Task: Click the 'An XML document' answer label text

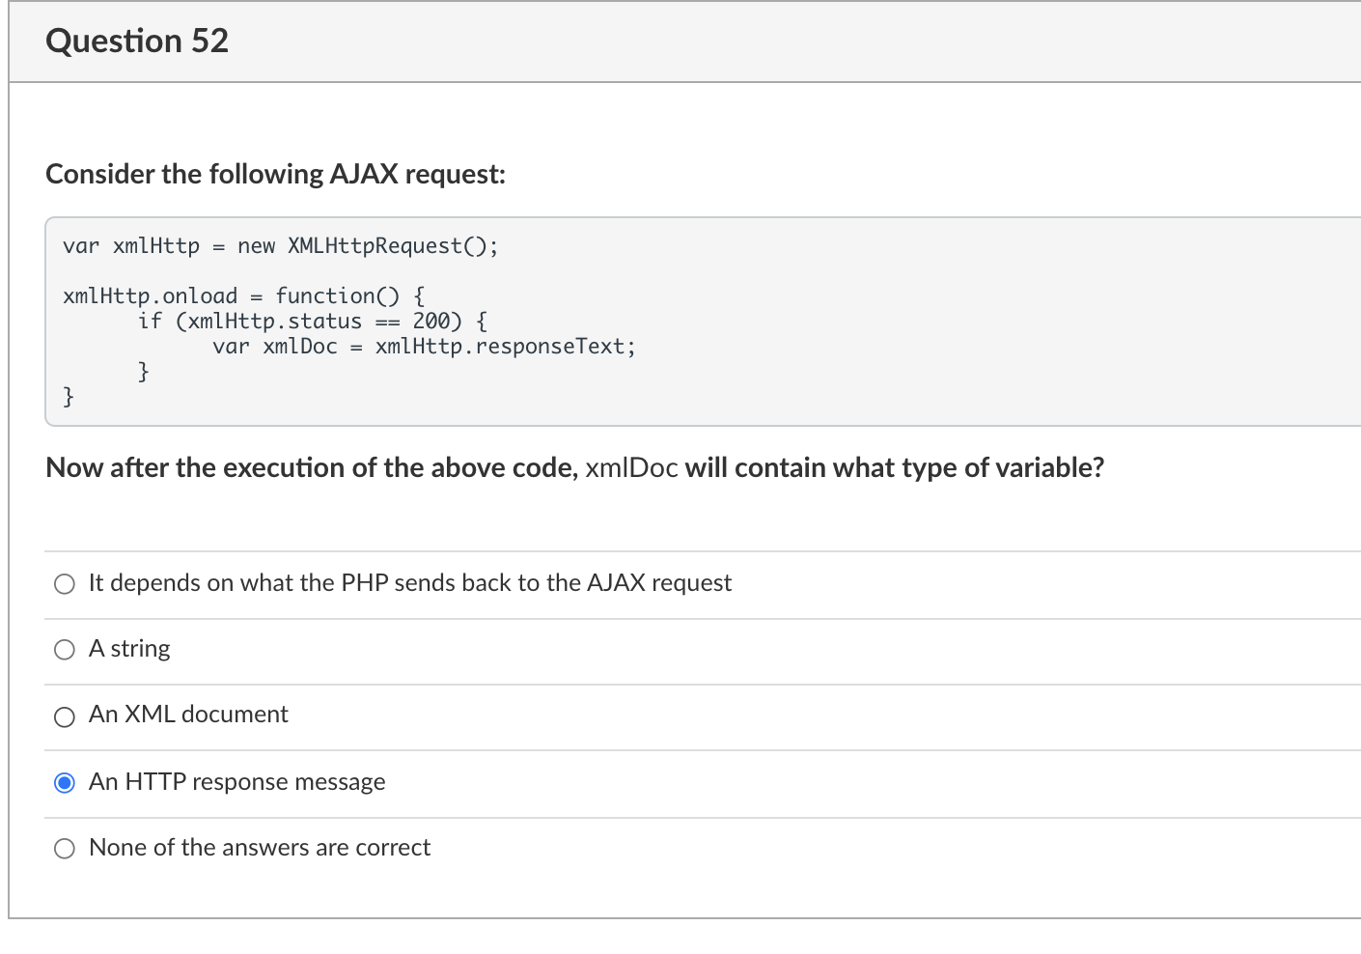Action: click(x=188, y=715)
